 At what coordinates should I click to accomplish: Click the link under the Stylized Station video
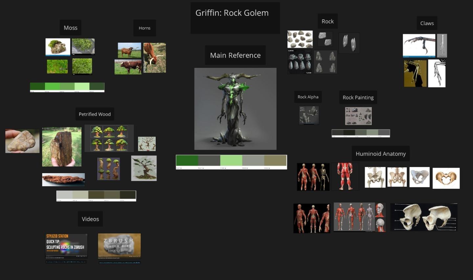66,262
